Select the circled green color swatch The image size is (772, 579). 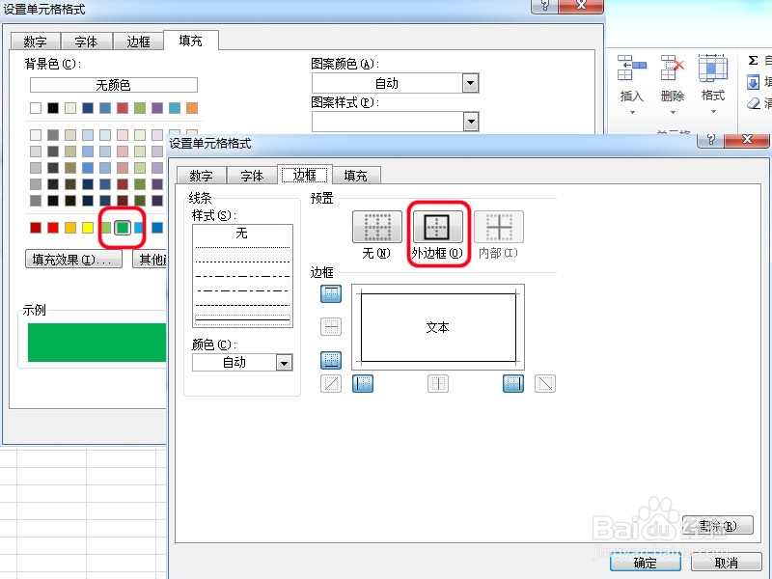tap(121, 230)
